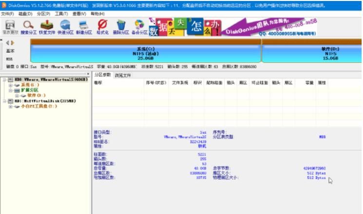The width and height of the screenshot is (363, 214).
Task: Open the 帮助(H) menu
Action: [x=97, y=14]
